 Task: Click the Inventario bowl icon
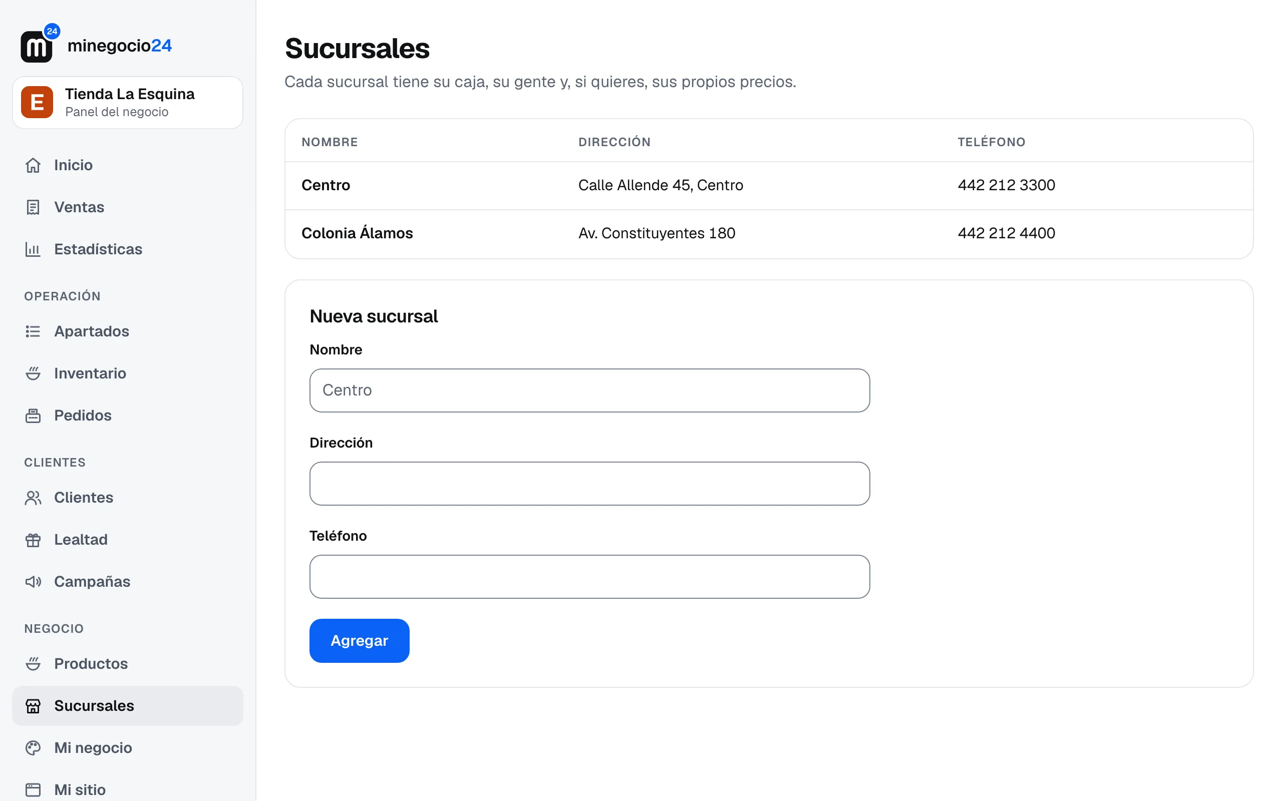(33, 373)
